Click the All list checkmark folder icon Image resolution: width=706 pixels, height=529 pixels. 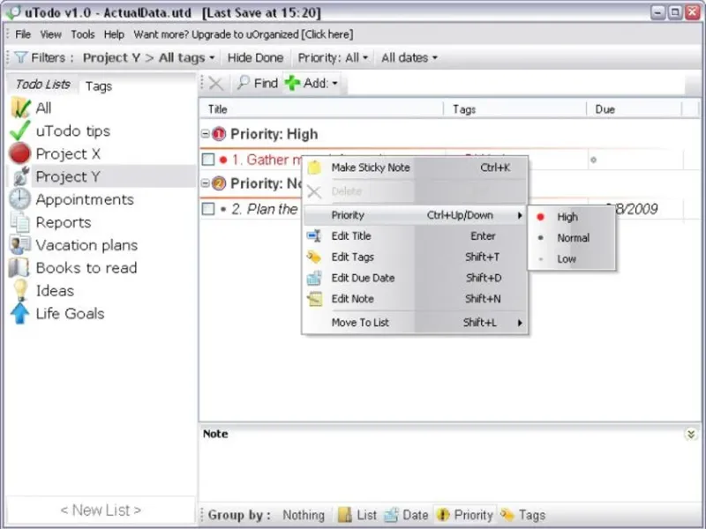point(20,108)
